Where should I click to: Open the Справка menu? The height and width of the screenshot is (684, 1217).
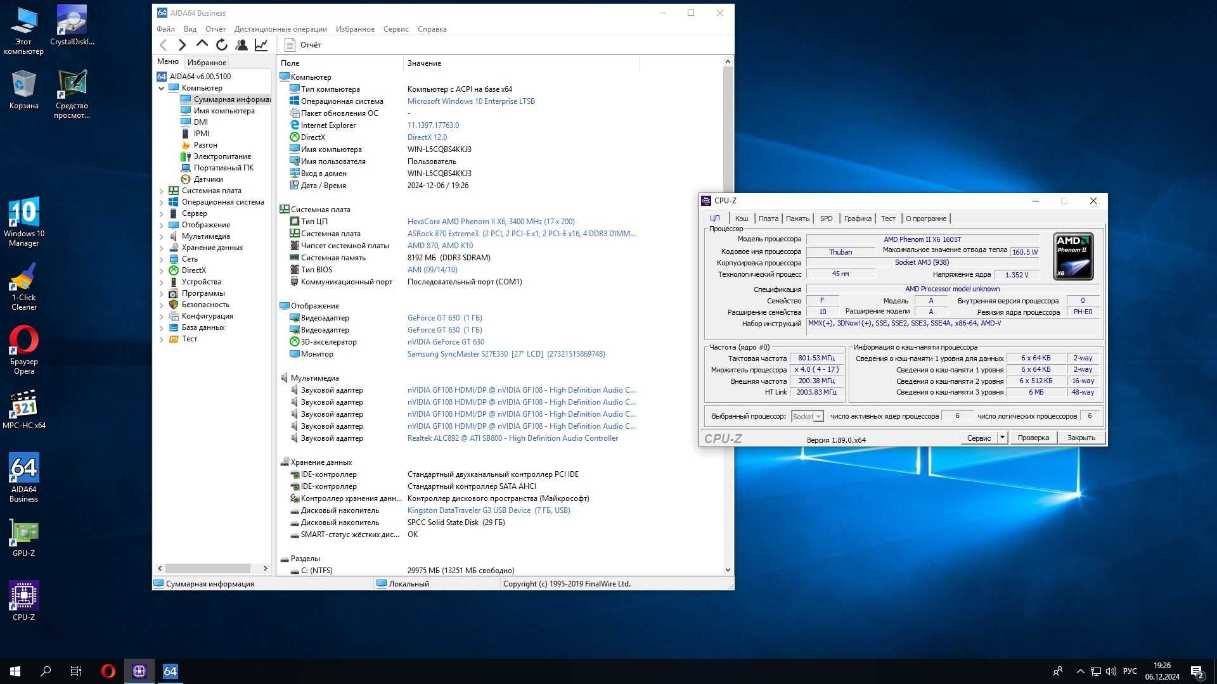point(432,29)
